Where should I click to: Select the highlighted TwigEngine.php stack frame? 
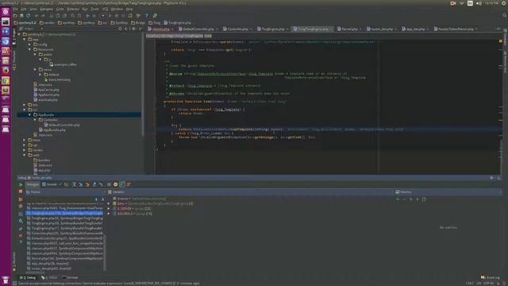[64, 214]
